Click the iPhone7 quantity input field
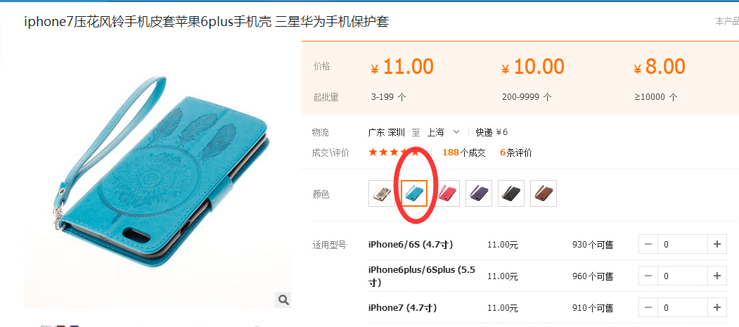Viewport: 739px width, 327px height. [683, 308]
